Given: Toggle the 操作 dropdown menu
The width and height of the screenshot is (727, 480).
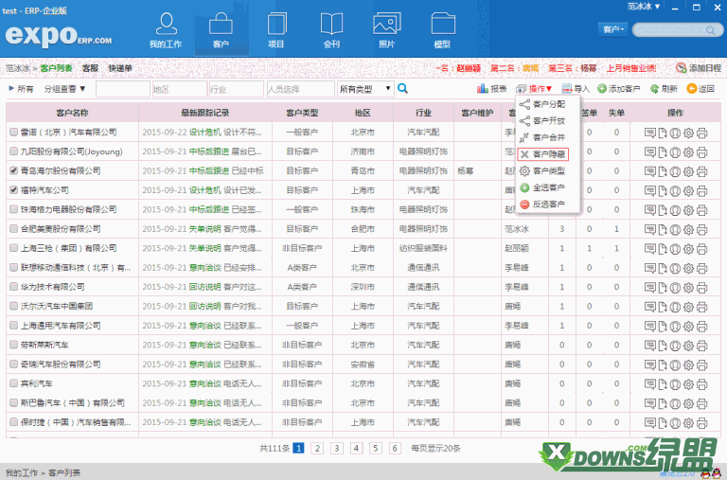Looking at the screenshot, I should coord(535,89).
